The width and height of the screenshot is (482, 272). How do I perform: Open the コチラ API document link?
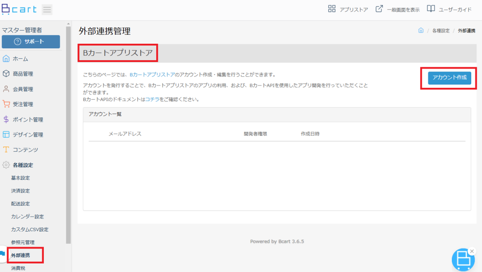point(152,99)
